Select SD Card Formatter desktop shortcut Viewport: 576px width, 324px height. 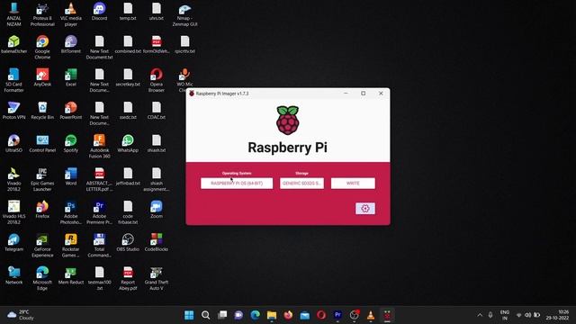[14, 80]
